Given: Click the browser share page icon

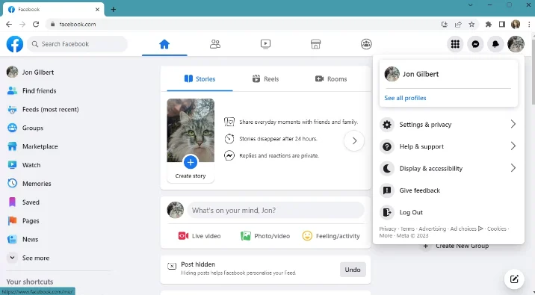Looking at the screenshot, I should pos(458,24).
